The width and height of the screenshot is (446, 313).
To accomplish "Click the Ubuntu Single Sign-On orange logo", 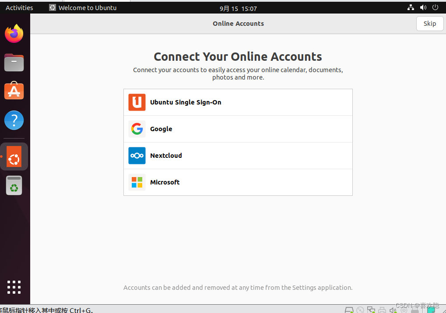I will (x=137, y=102).
